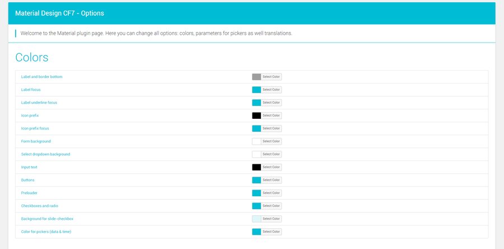This screenshot has width=504, height=249.
Task: Click the 'Icon prefix' label text
Action: coord(30,116)
